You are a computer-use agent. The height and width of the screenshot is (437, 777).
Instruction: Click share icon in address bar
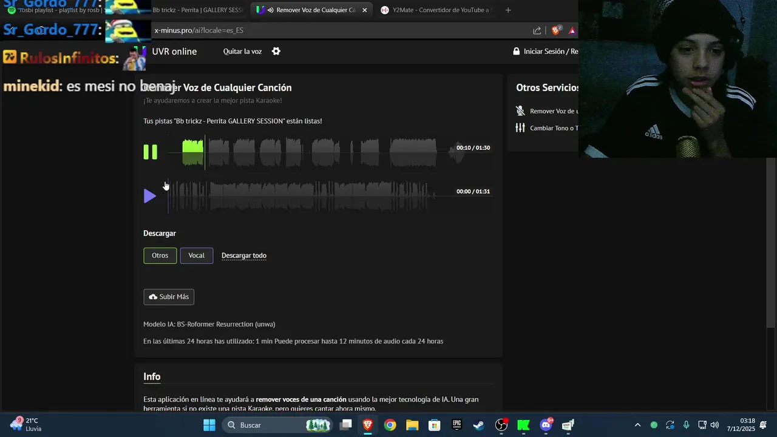click(x=537, y=30)
